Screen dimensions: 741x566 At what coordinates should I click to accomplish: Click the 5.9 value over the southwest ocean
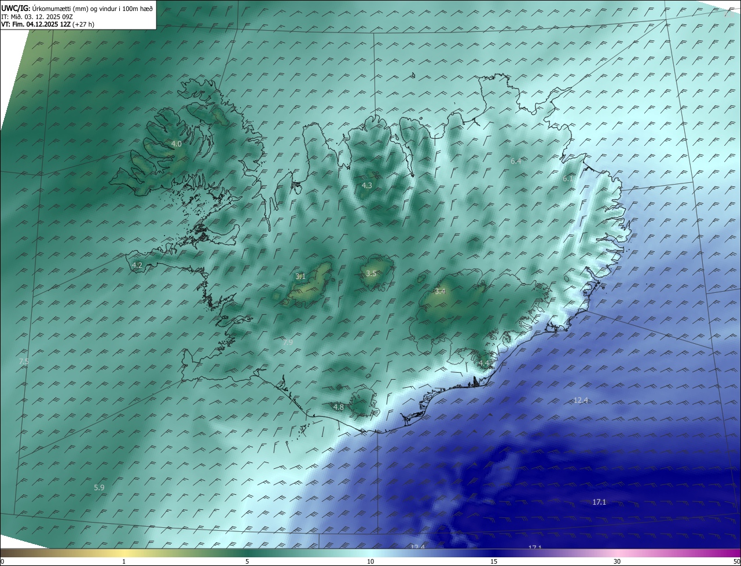[99, 487]
